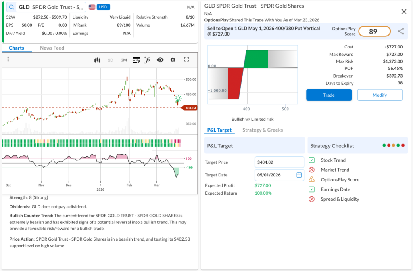This screenshot has height=271, width=413.
Task: Open the 3M time range dropdown
Action: (124, 60)
